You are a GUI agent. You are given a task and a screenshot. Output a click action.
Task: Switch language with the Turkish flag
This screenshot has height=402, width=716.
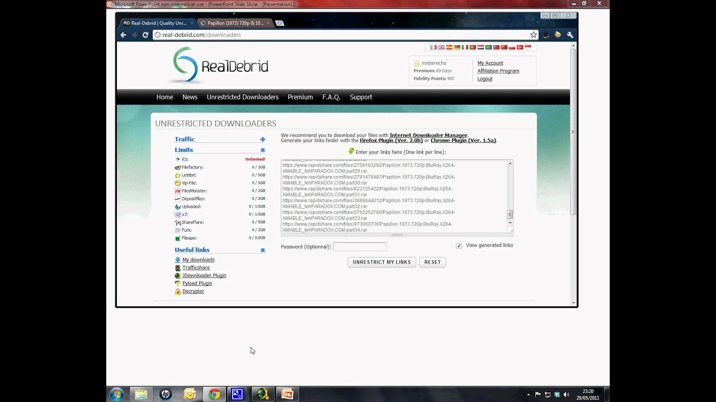click(519, 47)
